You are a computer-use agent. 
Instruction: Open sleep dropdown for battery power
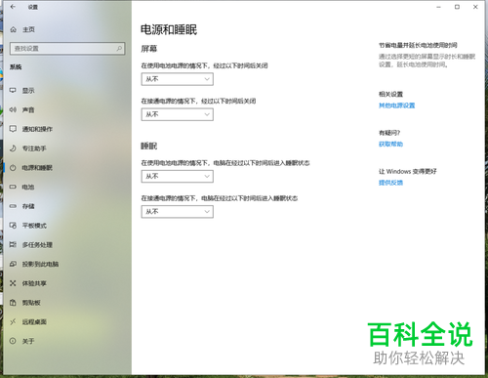click(x=178, y=177)
